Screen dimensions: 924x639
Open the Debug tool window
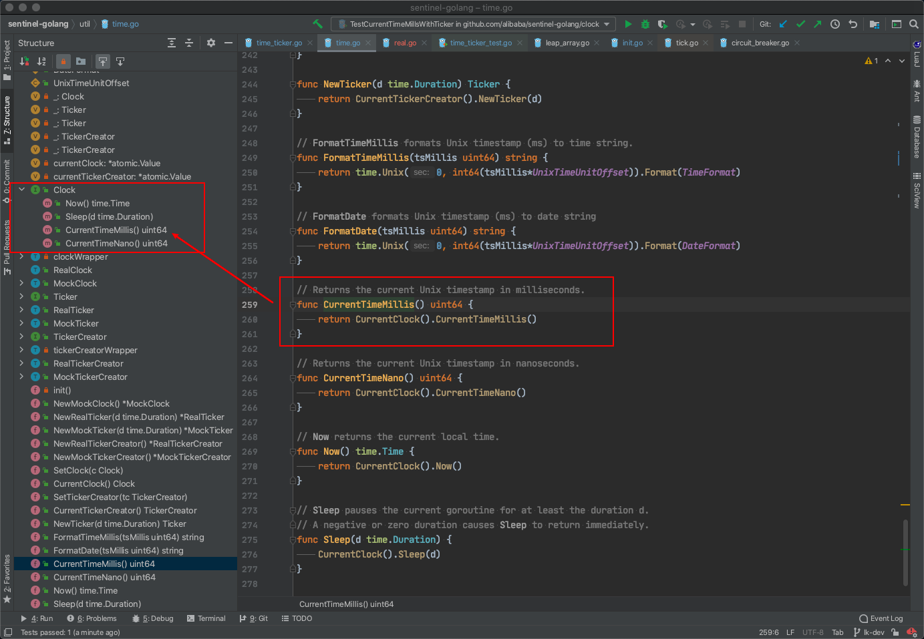(x=153, y=618)
